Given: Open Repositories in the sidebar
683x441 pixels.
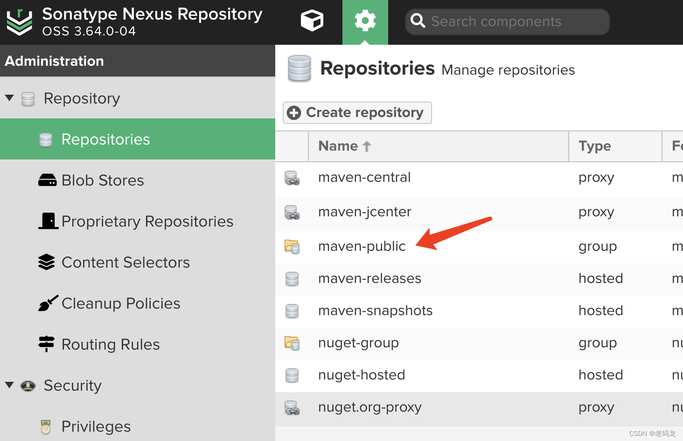Looking at the screenshot, I should click(x=138, y=139).
